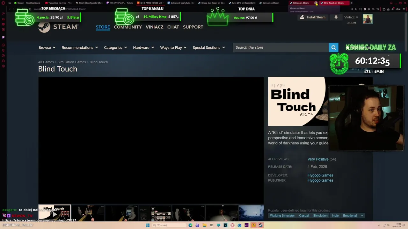Expand the Categories dropdown
Viewport: 408px width, 229px height.
tap(115, 47)
